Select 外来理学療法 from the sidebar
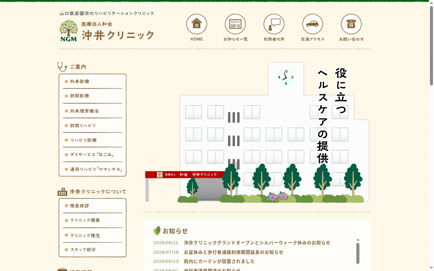The height and width of the screenshot is (271, 434). coord(92,111)
